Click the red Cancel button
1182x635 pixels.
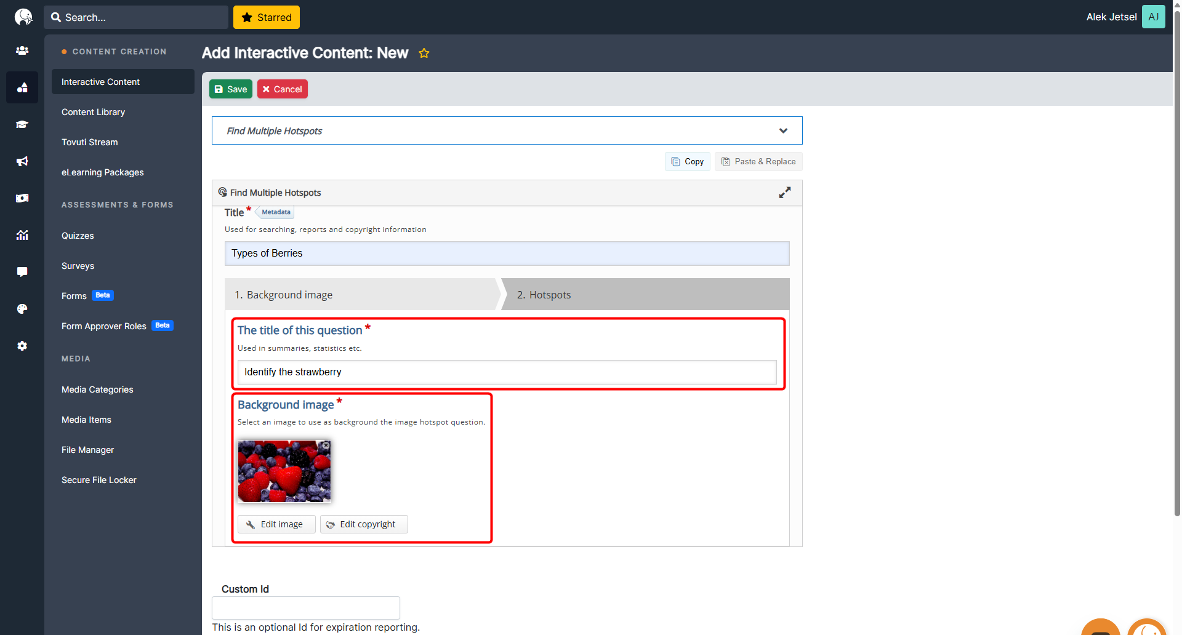pyautogui.click(x=283, y=89)
